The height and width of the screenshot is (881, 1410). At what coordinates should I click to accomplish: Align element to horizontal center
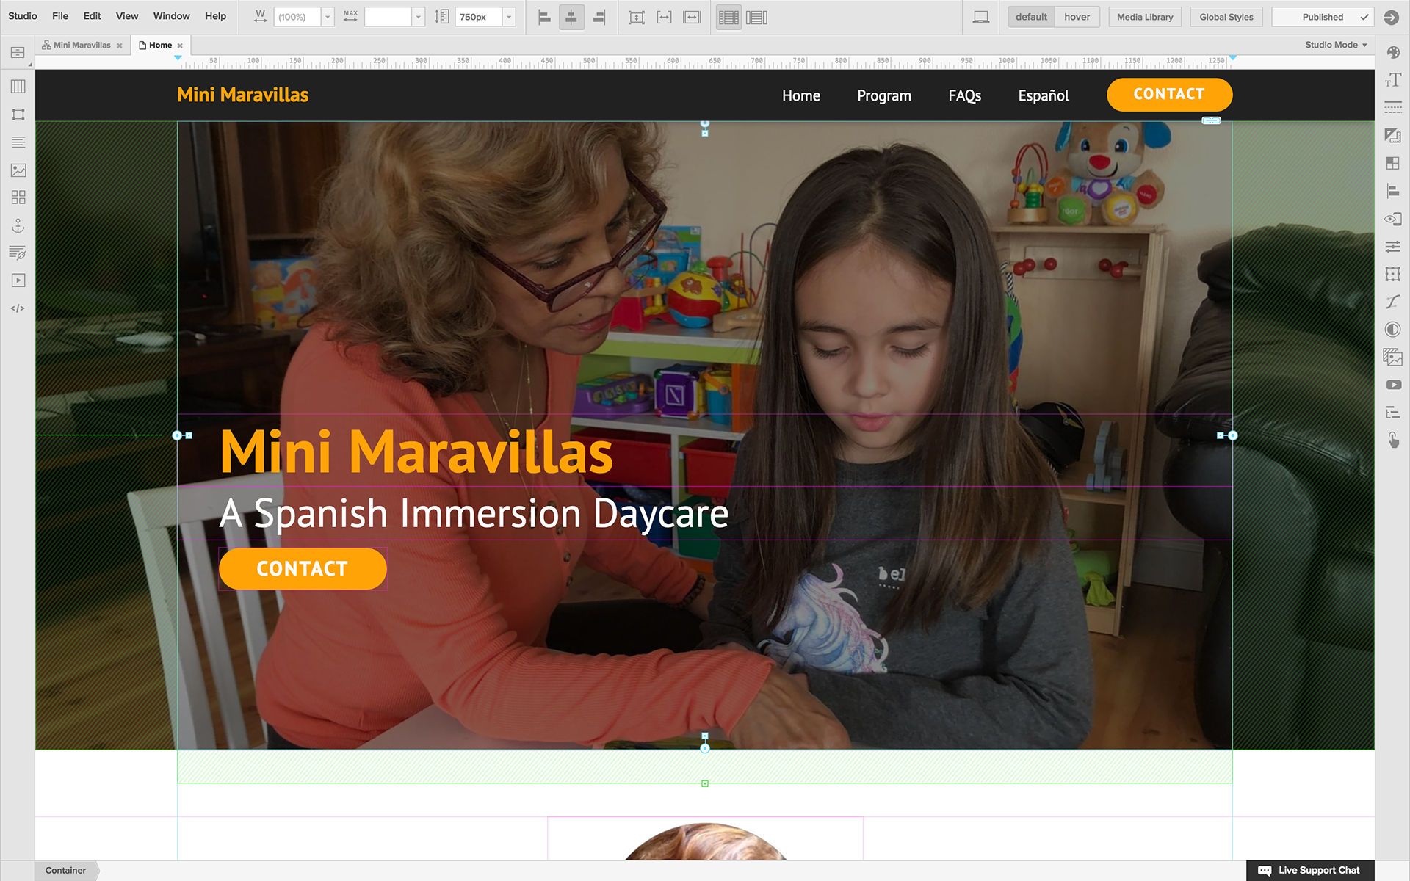[x=571, y=17]
